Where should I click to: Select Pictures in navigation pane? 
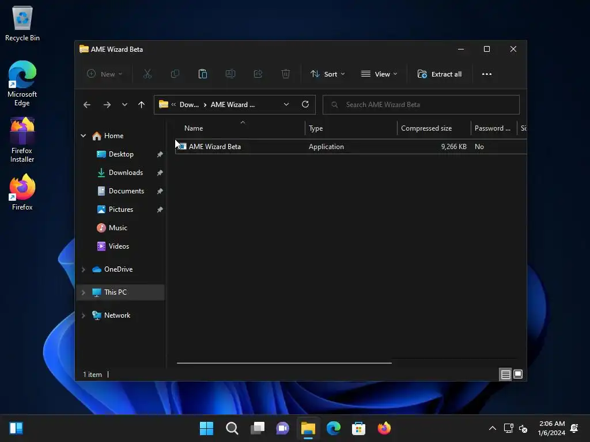click(121, 209)
